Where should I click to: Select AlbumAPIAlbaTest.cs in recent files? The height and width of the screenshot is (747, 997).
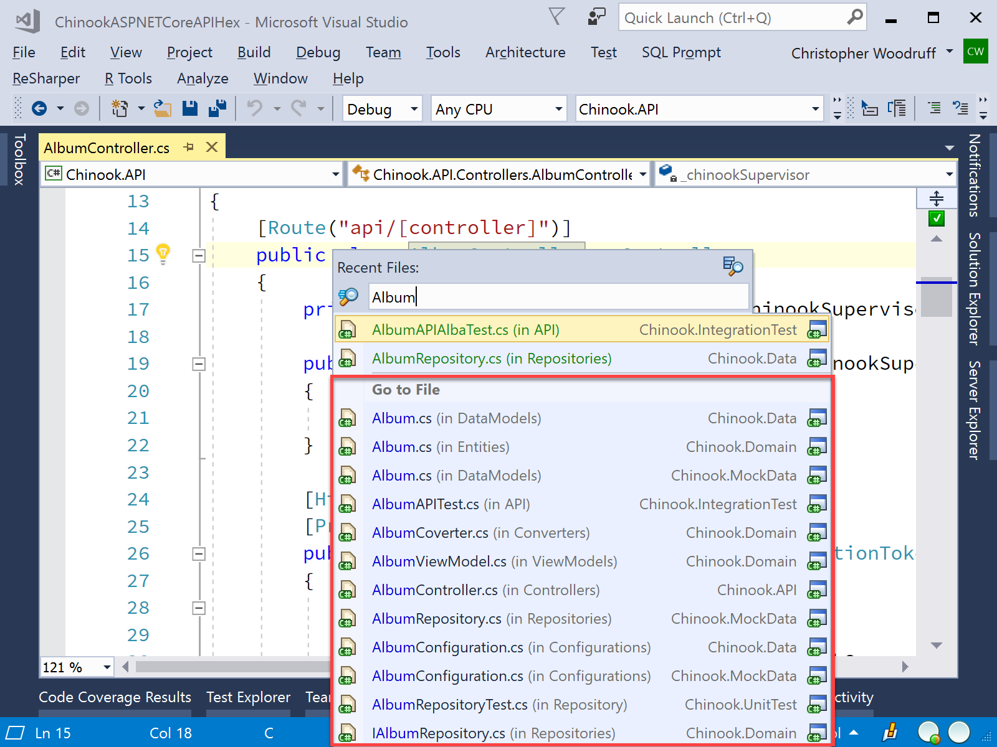[x=583, y=330]
